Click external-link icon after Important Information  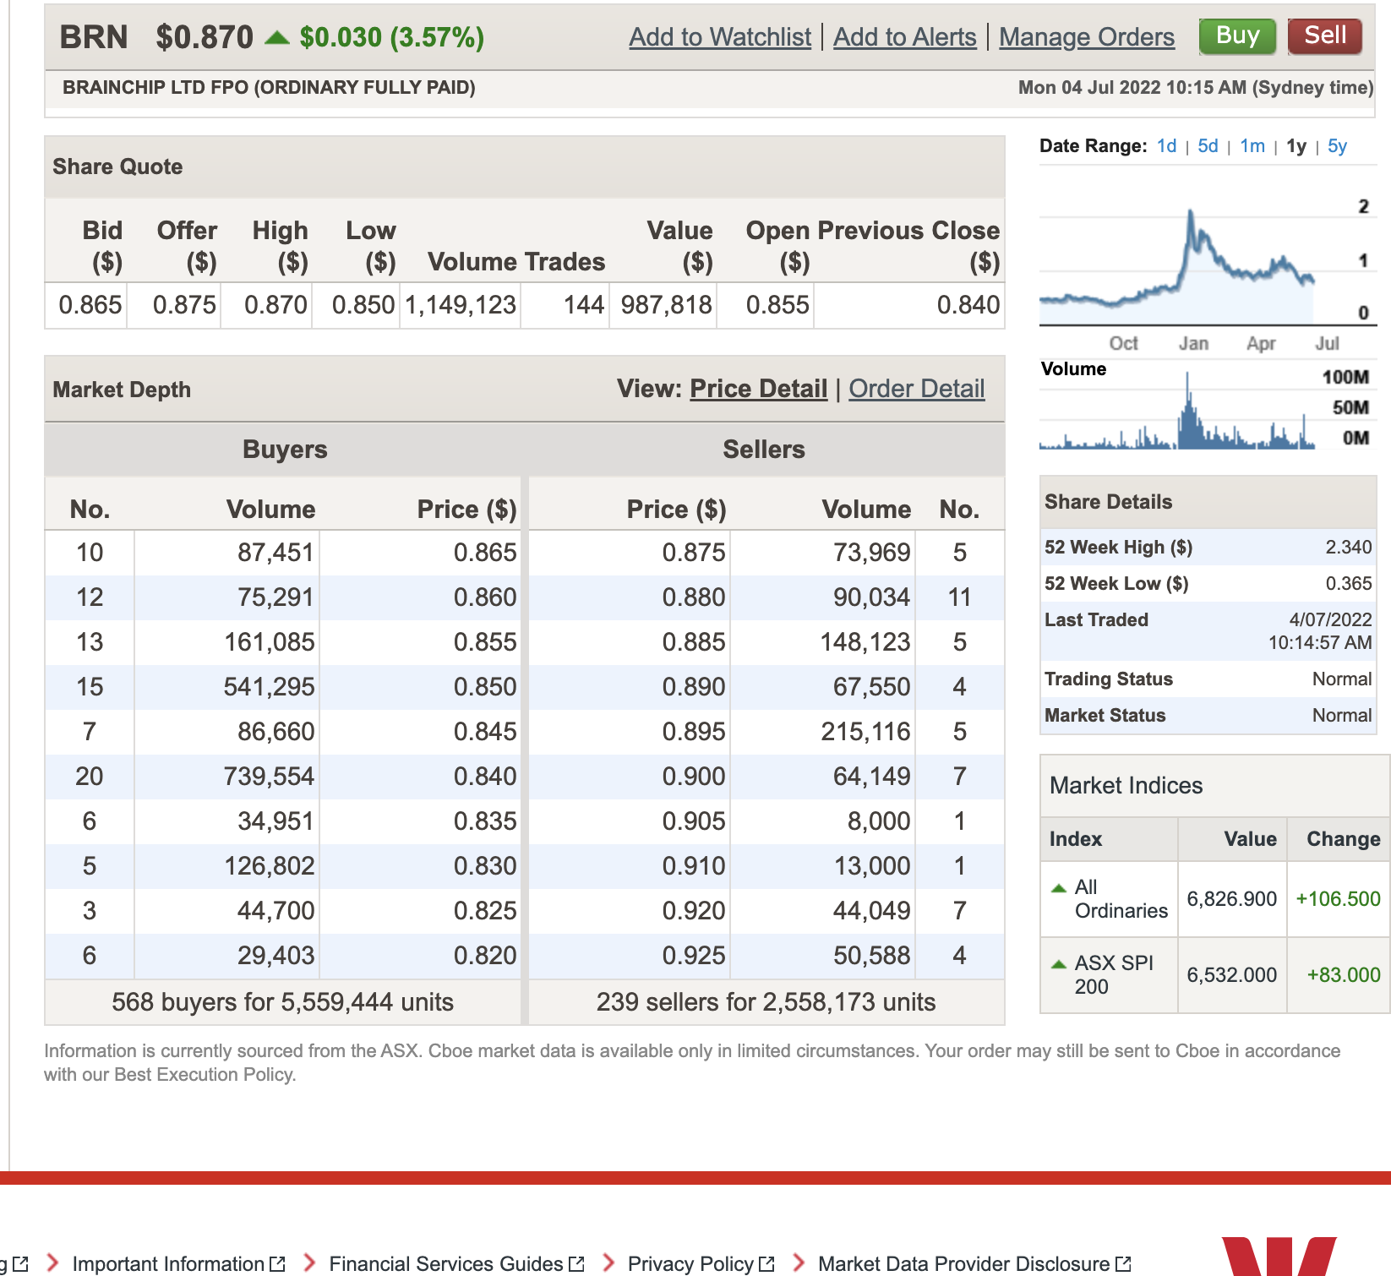[277, 1264]
